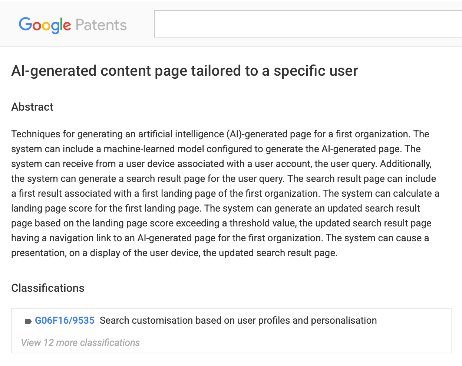Click the Classifications section heading
The height and width of the screenshot is (366, 462).
(x=48, y=288)
